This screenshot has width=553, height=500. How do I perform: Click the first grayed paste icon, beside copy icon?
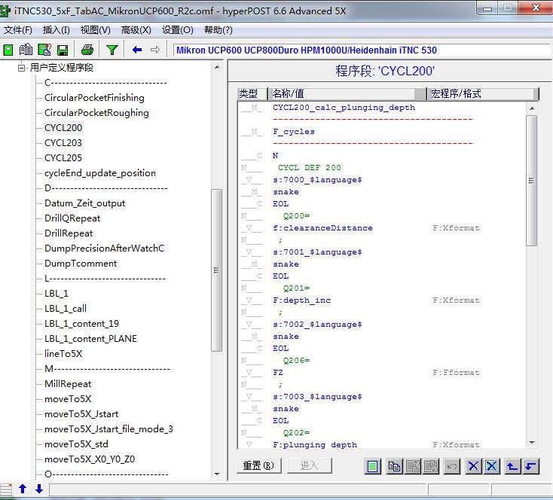click(x=413, y=467)
